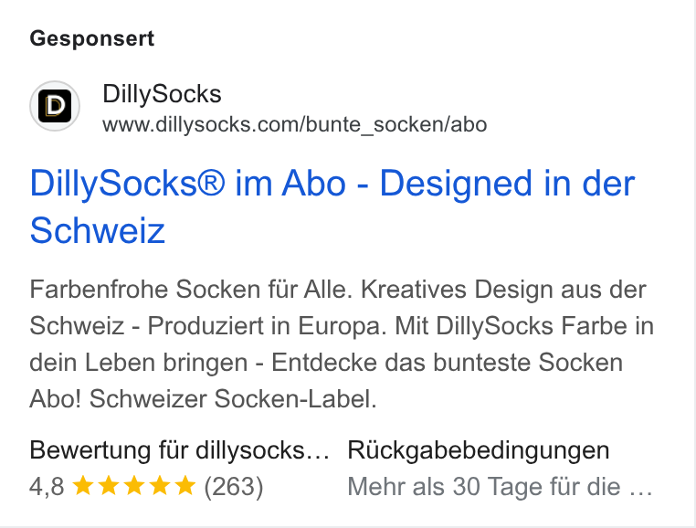Screen dimensions: 696x528
Task: Click the www.dillysocks.com/bunte_socken/abo URL
Action: (x=295, y=125)
